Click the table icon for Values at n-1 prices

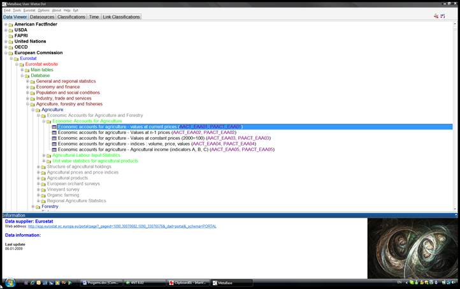[54, 133]
